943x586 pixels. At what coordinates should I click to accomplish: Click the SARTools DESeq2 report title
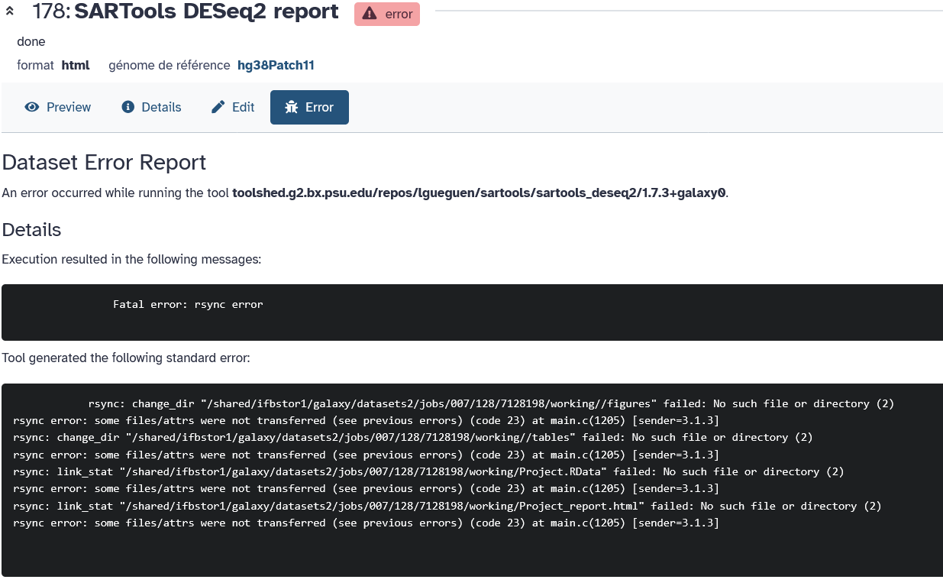click(x=207, y=11)
